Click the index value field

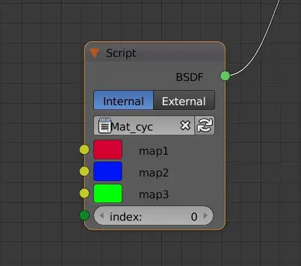(153, 216)
